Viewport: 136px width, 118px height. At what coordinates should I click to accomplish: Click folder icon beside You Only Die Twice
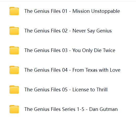pos(14,50)
